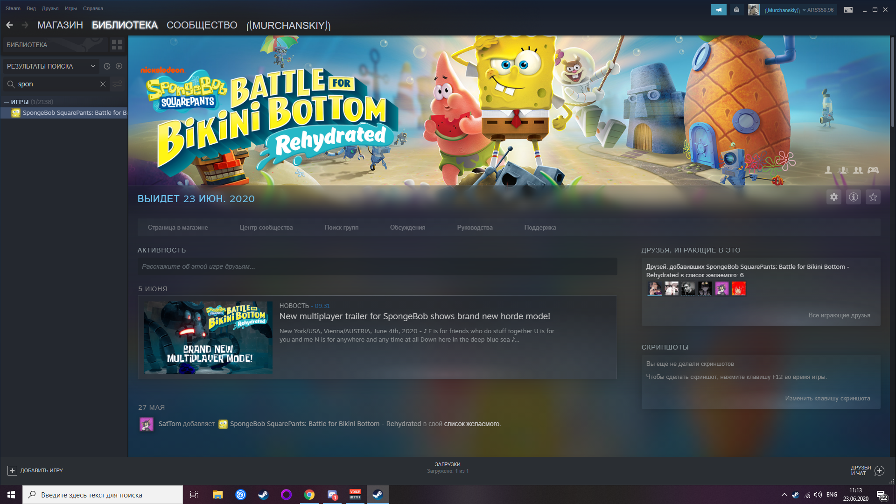Go forward with the forward arrow

point(25,25)
